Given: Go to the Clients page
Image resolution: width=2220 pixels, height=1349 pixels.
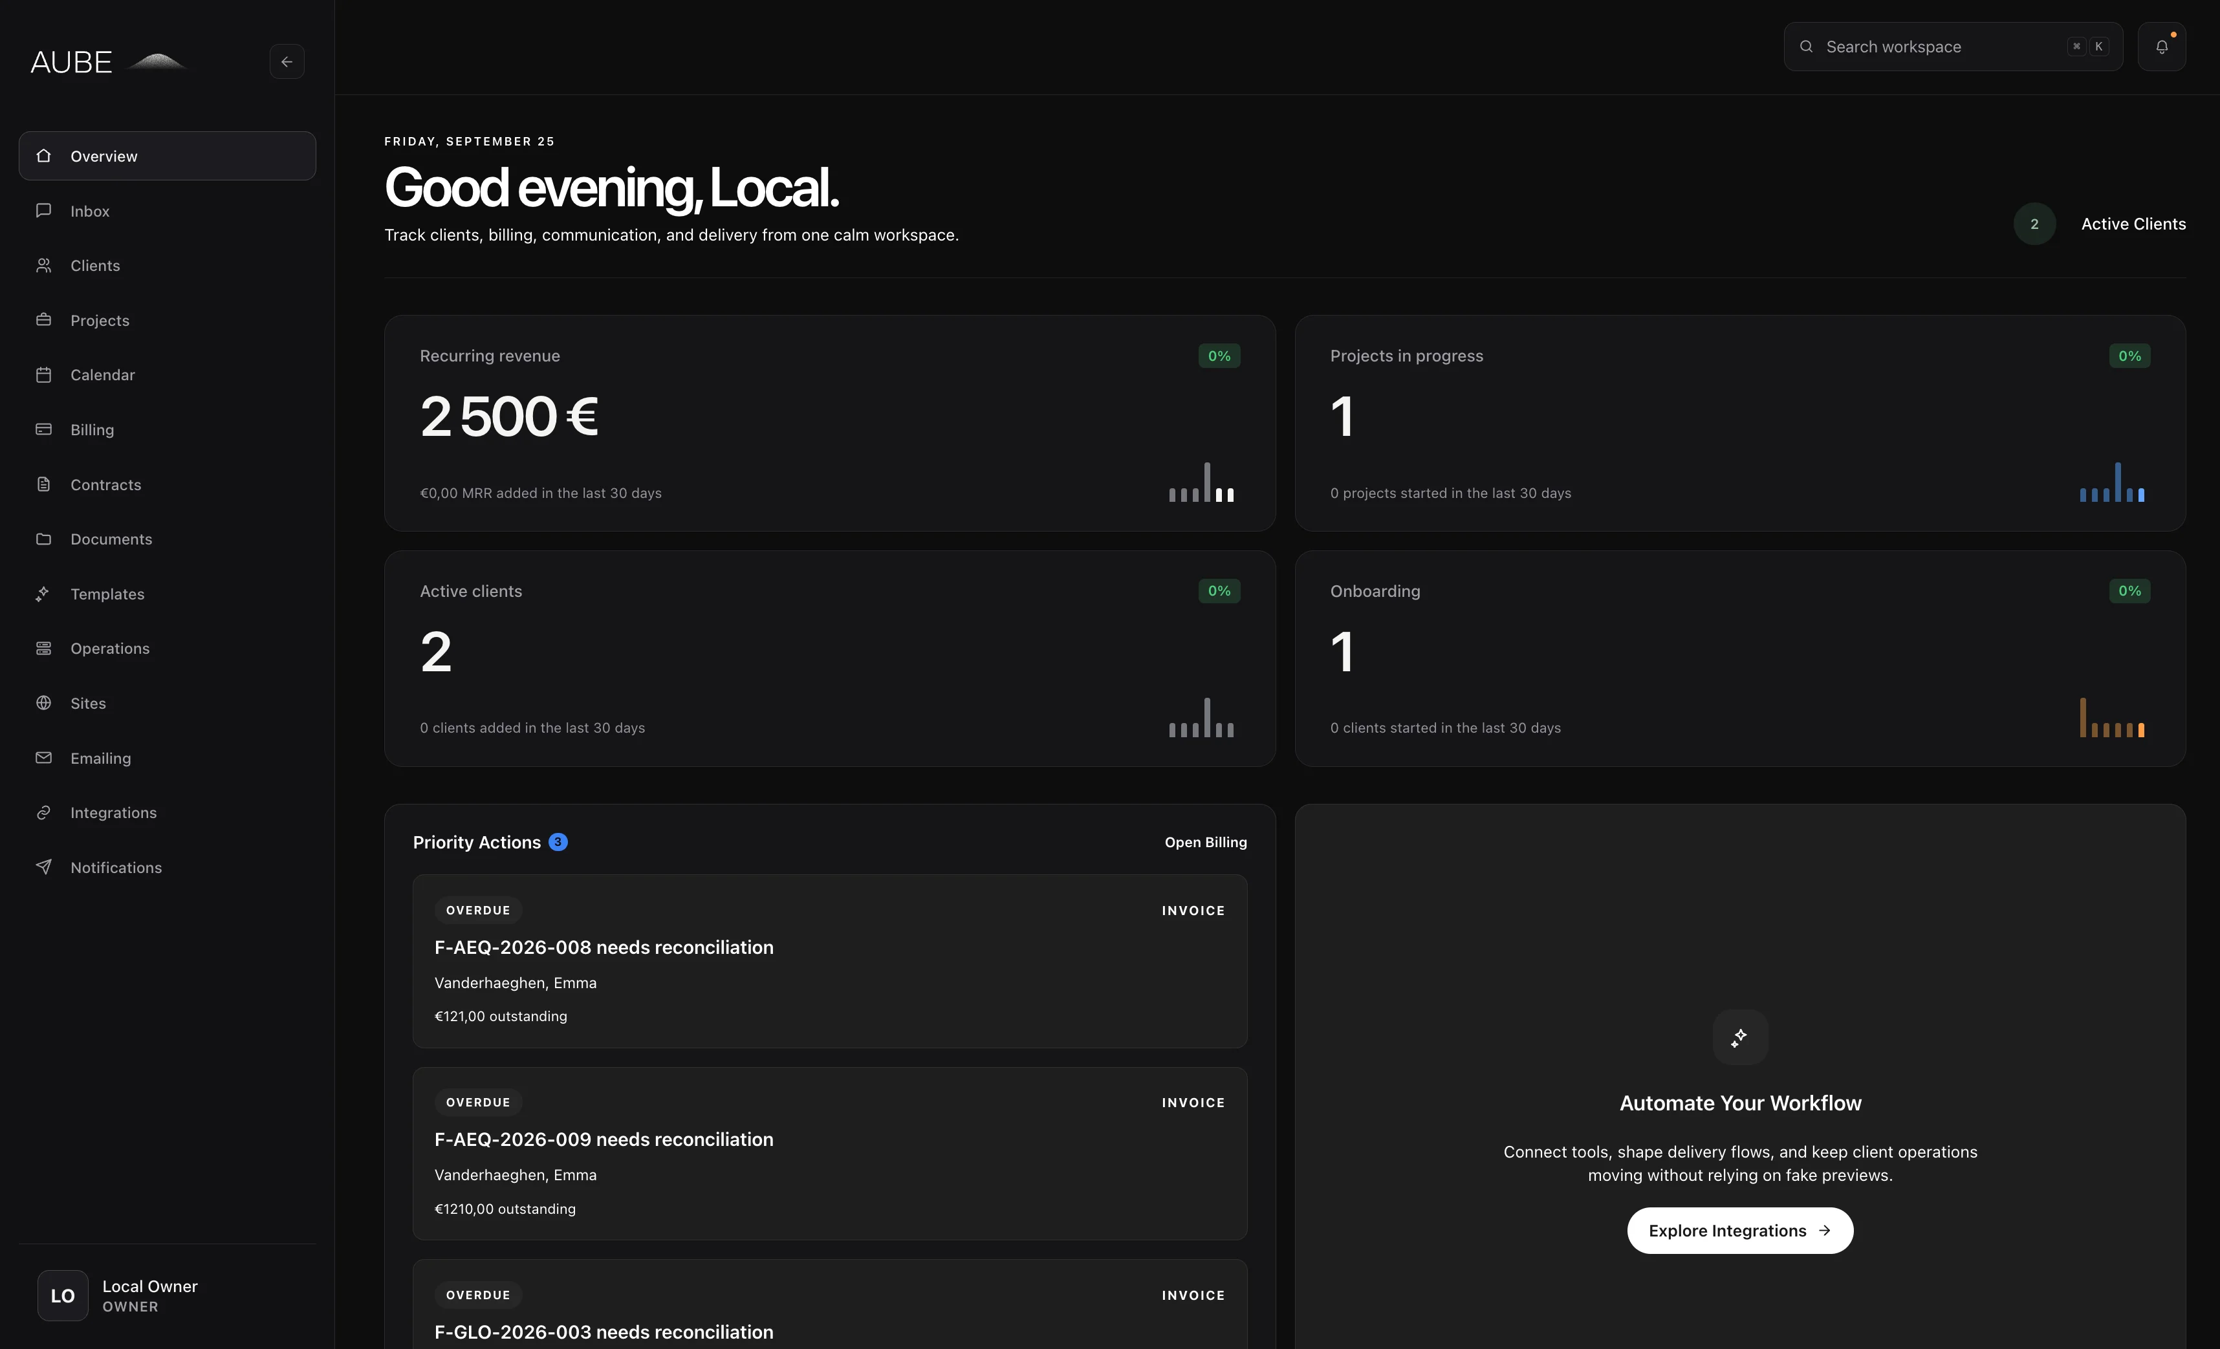Looking at the screenshot, I should [168, 264].
